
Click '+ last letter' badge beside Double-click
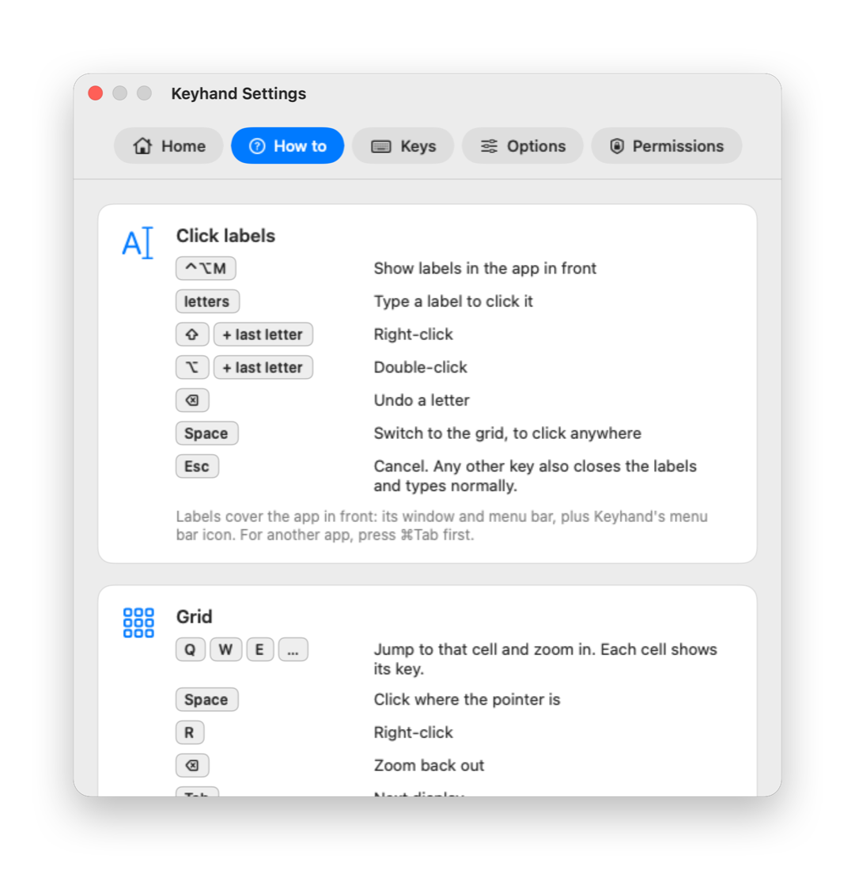[x=263, y=367]
